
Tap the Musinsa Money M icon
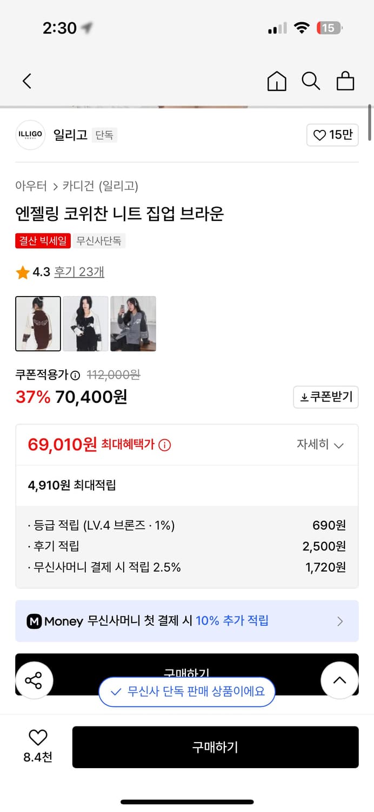(x=35, y=621)
